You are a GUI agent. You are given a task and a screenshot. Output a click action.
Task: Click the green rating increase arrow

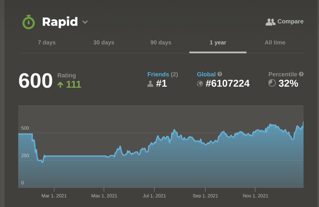60,85
